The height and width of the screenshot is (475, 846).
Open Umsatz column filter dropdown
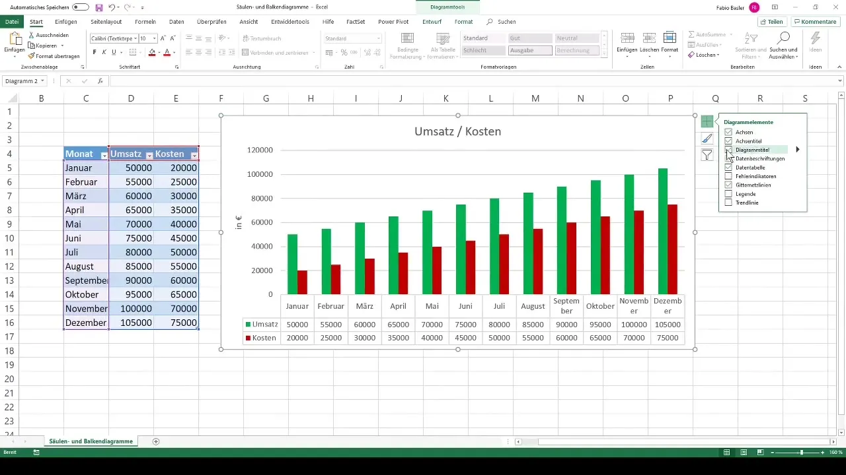click(149, 154)
